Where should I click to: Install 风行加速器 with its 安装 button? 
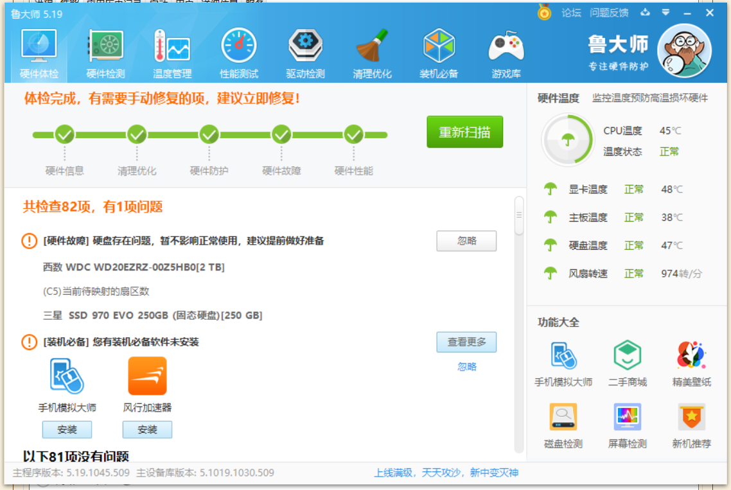[x=147, y=430]
